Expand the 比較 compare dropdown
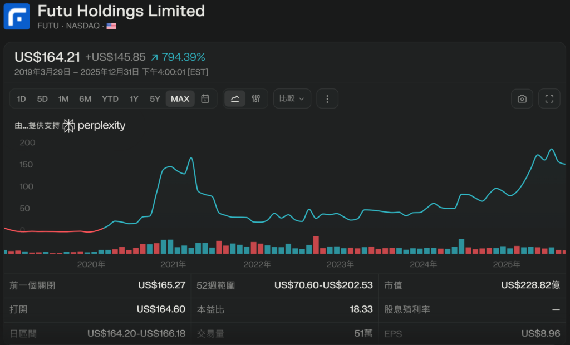The width and height of the screenshot is (570, 345). pyautogui.click(x=292, y=99)
